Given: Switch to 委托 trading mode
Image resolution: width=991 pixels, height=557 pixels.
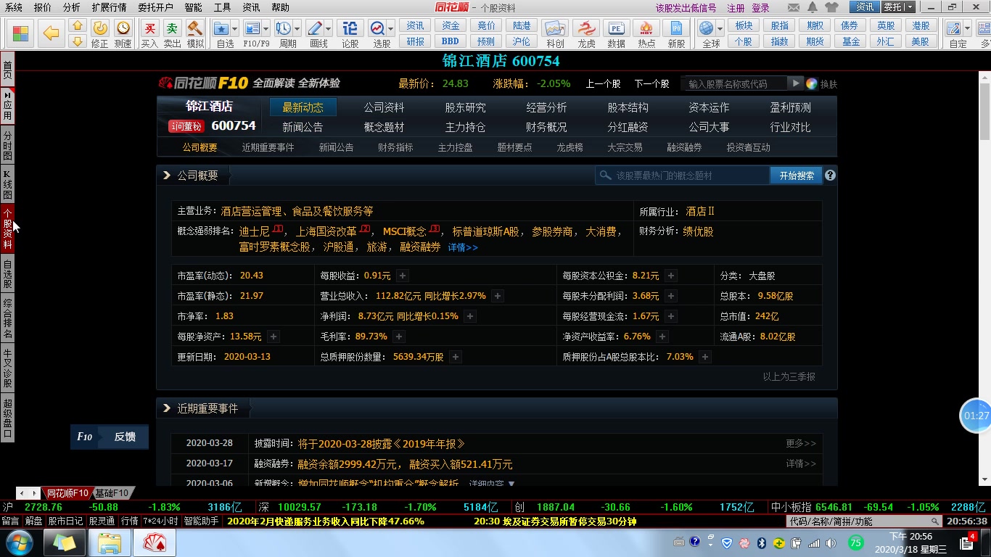Looking at the screenshot, I should [x=891, y=7].
